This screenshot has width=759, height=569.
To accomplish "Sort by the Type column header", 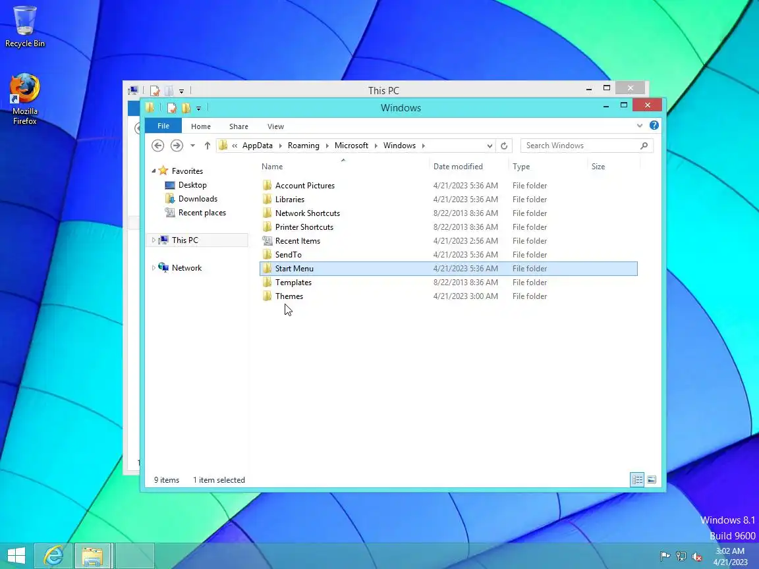I will 521,167.
